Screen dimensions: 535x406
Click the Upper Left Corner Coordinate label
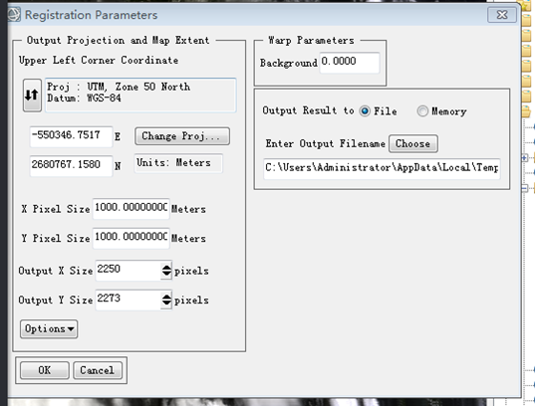point(99,61)
